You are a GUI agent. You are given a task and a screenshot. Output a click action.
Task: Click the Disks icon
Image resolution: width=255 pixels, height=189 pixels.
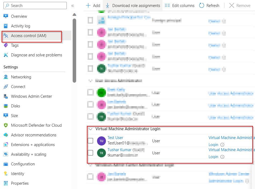pos(6,106)
